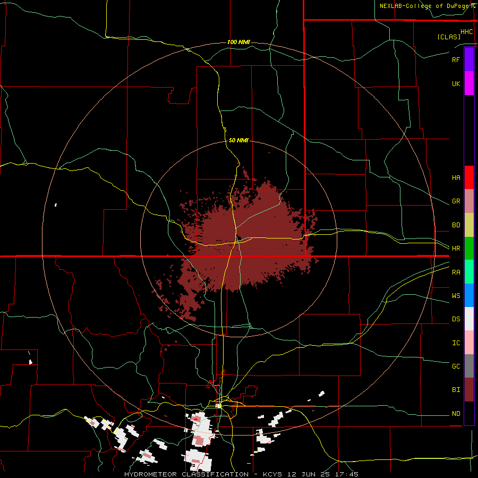Click the BI dark-red legend swatch
The height and width of the screenshot is (478, 478).
pyautogui.click(x=469, y=390)
